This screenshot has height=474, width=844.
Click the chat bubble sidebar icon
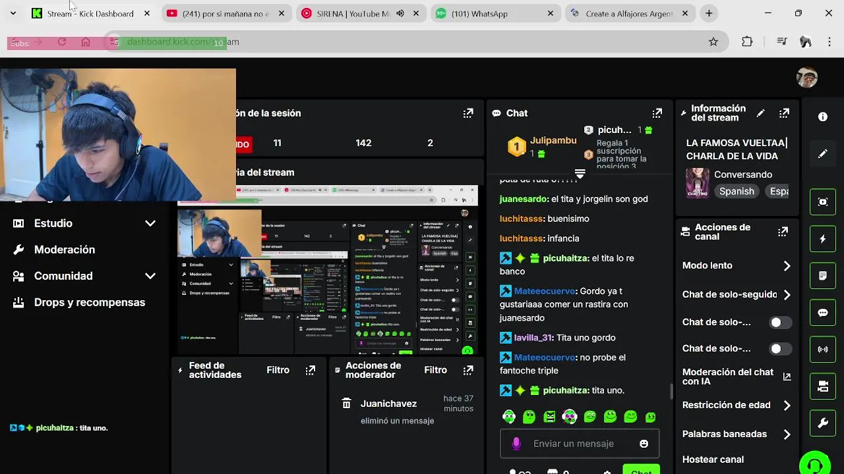coord(823,313)
